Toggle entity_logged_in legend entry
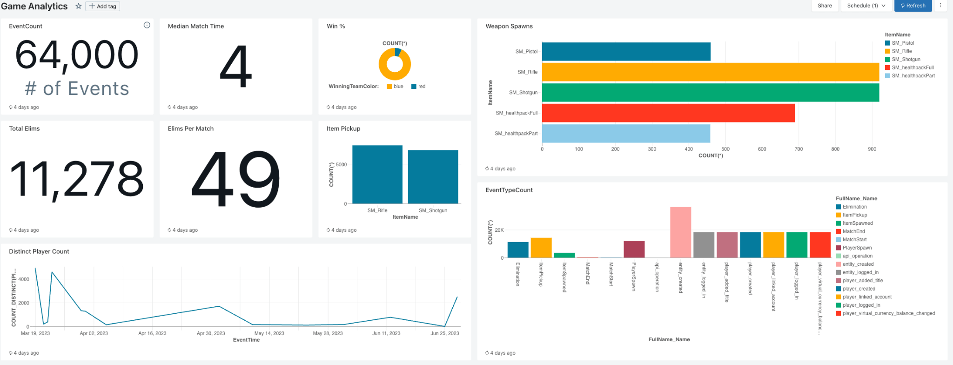This screenshot has width=953, height=365. tap(858, 272)
